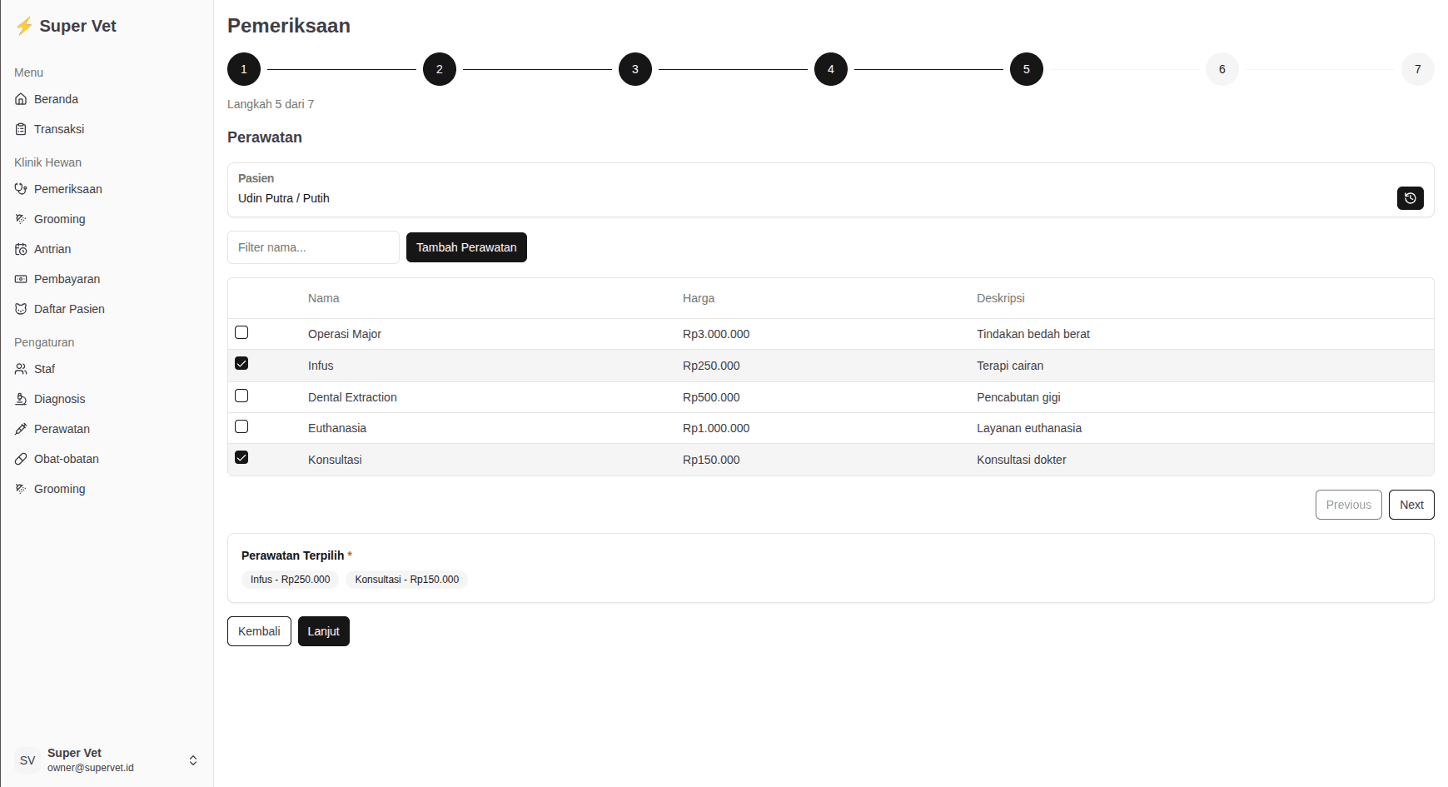This screenshot has width=1448, height=787.
Task: Click the Lanjut button to continue
Action: tap(323, 631)
